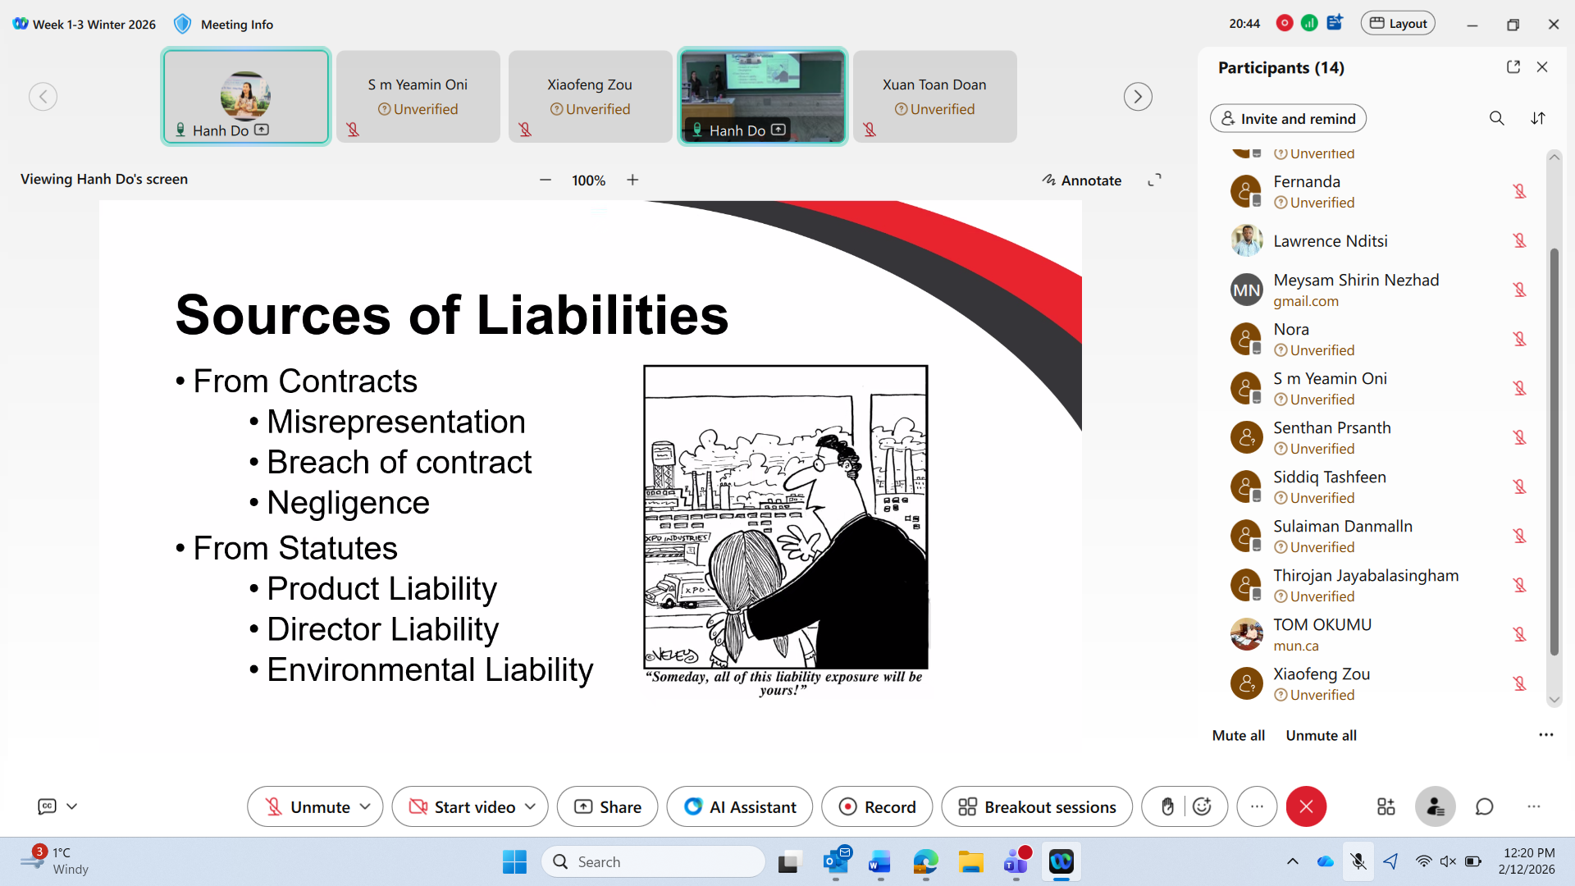Click the Apps grid icon
Screen dimensions: 1575x886
(x=1386, y=806)
